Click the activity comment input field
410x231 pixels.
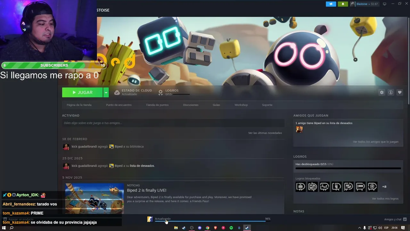[x=173, y=123]
